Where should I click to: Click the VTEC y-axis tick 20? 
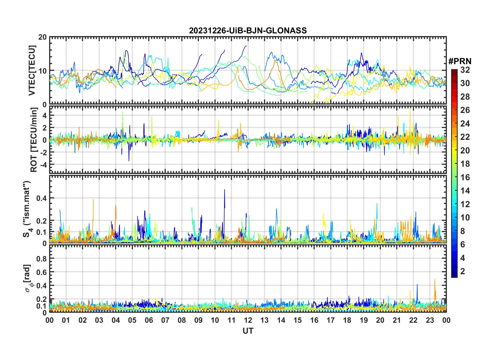43,37
